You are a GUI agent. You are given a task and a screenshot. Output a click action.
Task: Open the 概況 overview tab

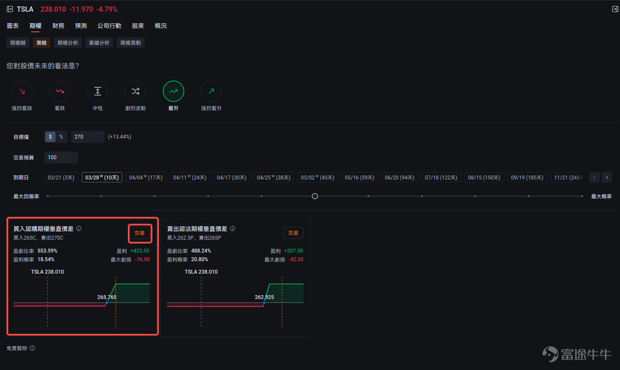[x=161, y=26]
